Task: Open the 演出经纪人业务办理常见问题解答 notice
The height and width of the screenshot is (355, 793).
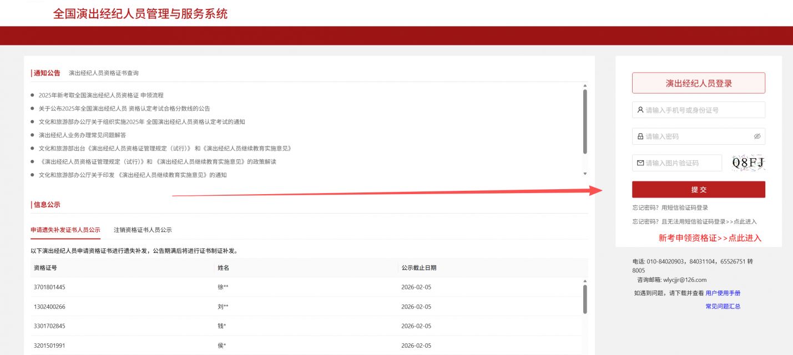Action: [82, 135]
